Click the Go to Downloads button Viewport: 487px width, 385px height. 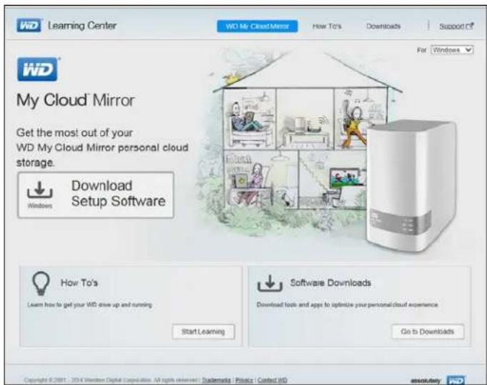pos(428,332)
